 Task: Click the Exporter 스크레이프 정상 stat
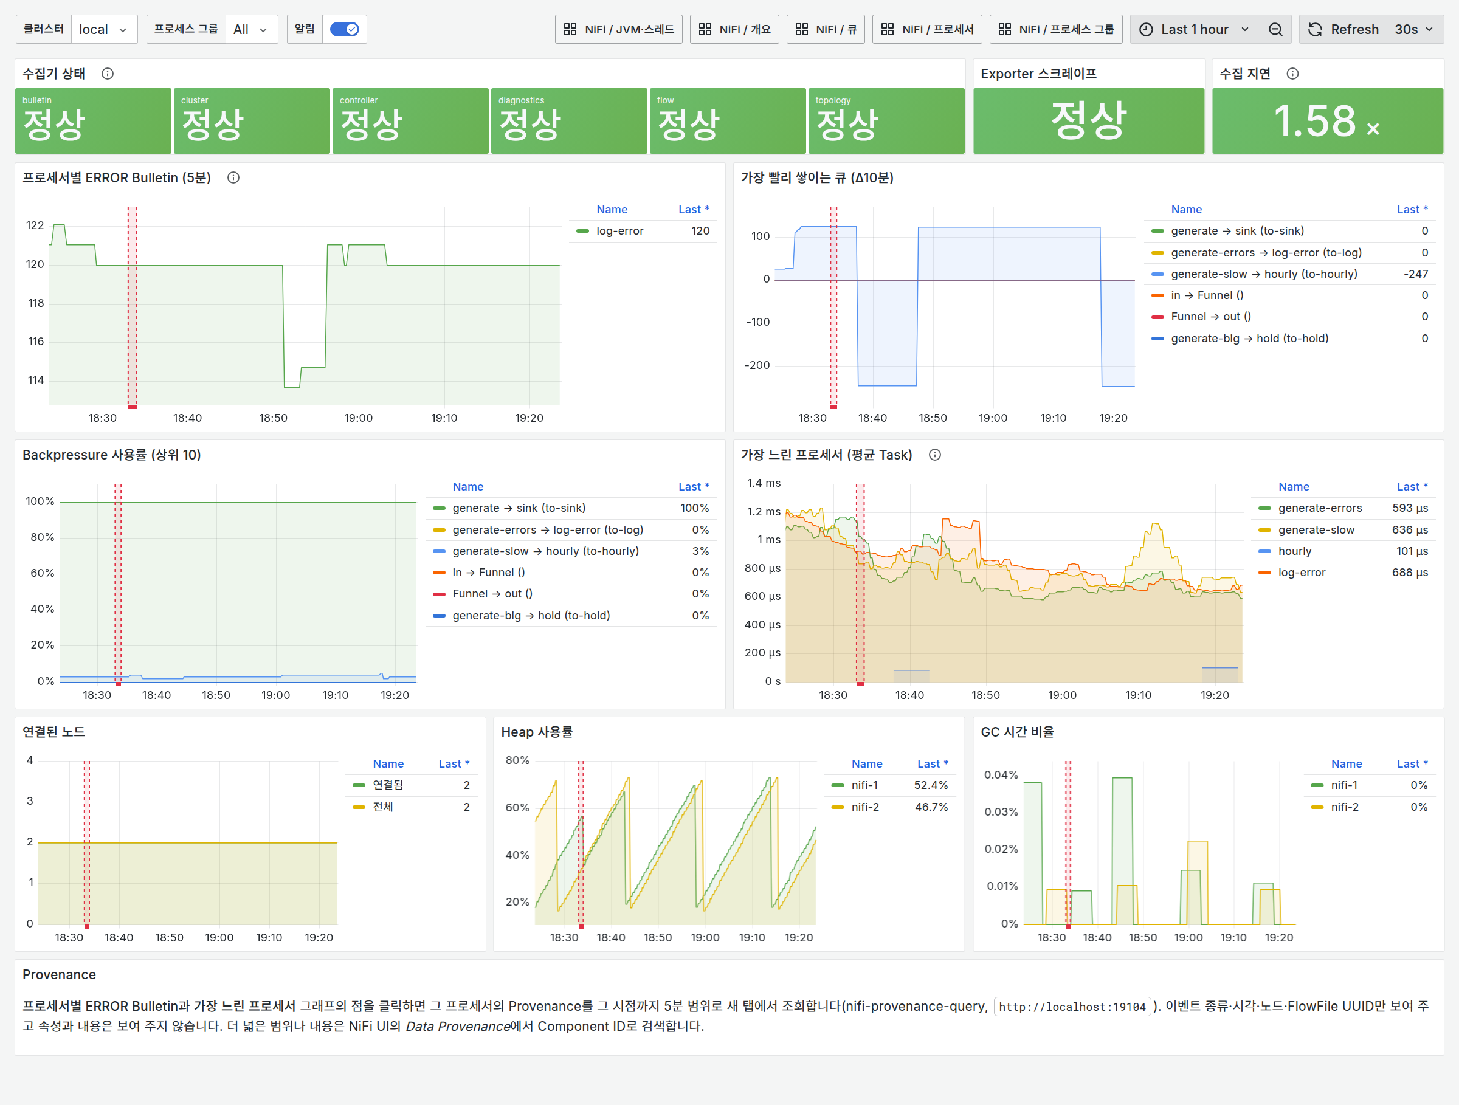tap(1088, 122)
